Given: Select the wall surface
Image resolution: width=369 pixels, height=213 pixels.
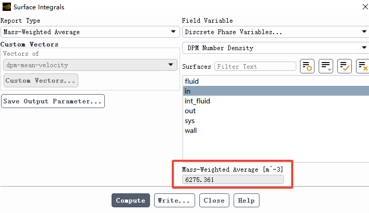Looking at the screenshot, I should coord(276,130).
